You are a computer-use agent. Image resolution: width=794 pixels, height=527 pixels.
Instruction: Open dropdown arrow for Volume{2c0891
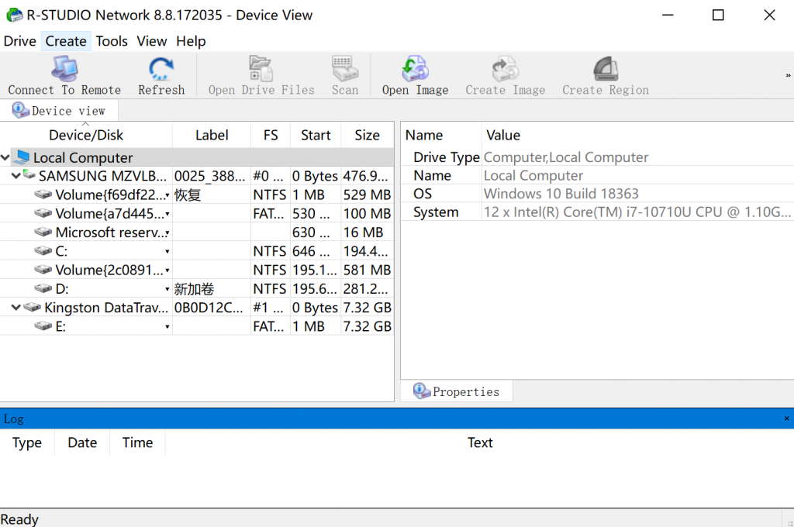click(167, 270)
